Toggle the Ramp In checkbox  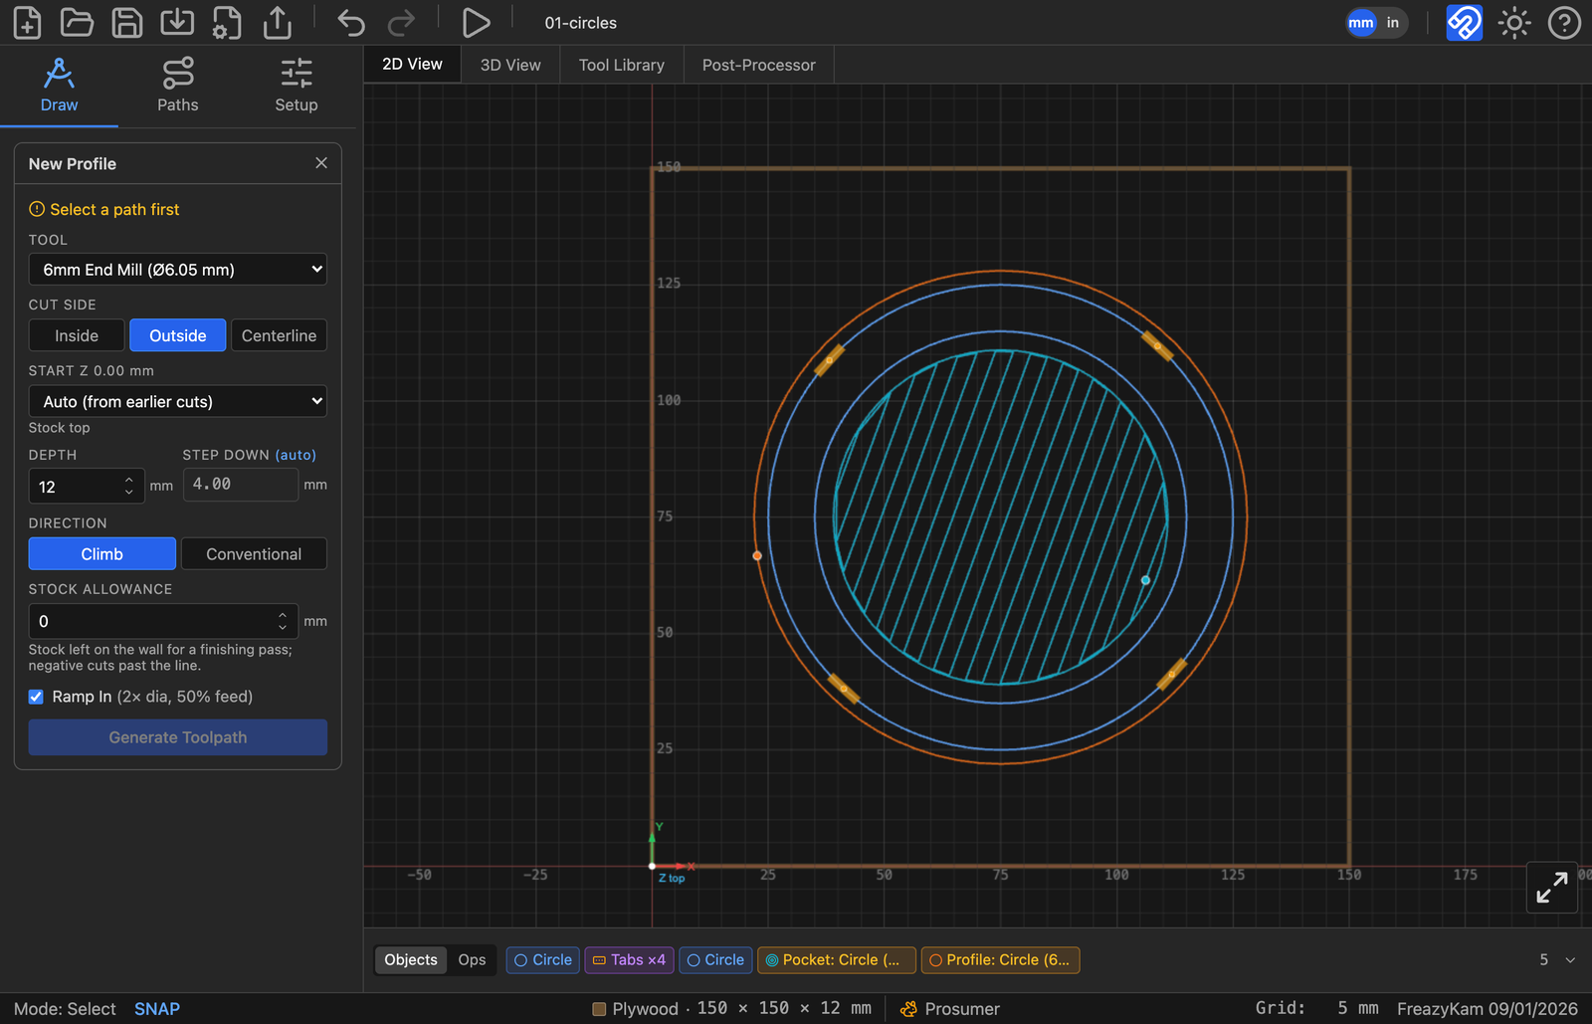coord(36,697)
